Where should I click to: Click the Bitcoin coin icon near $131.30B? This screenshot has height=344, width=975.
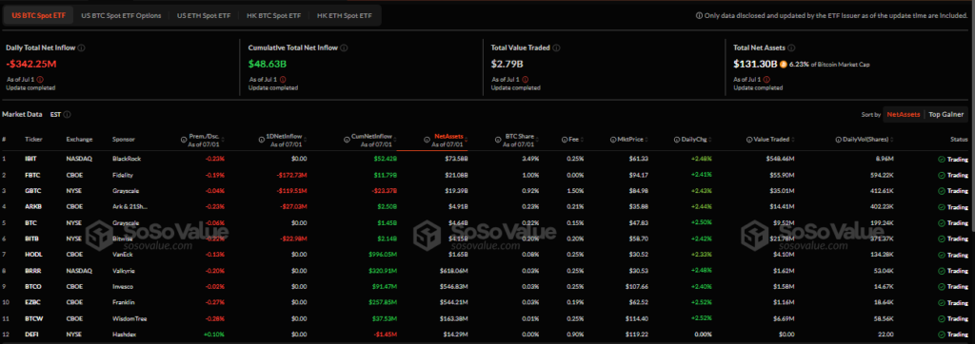pyautogui.click(x=784, y=64)
